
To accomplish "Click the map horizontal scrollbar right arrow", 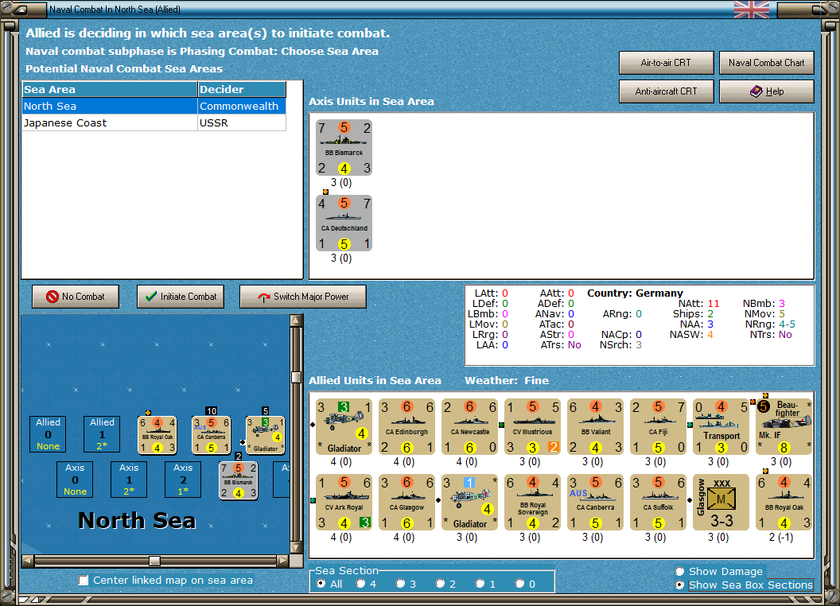I will tap(282, 561).
